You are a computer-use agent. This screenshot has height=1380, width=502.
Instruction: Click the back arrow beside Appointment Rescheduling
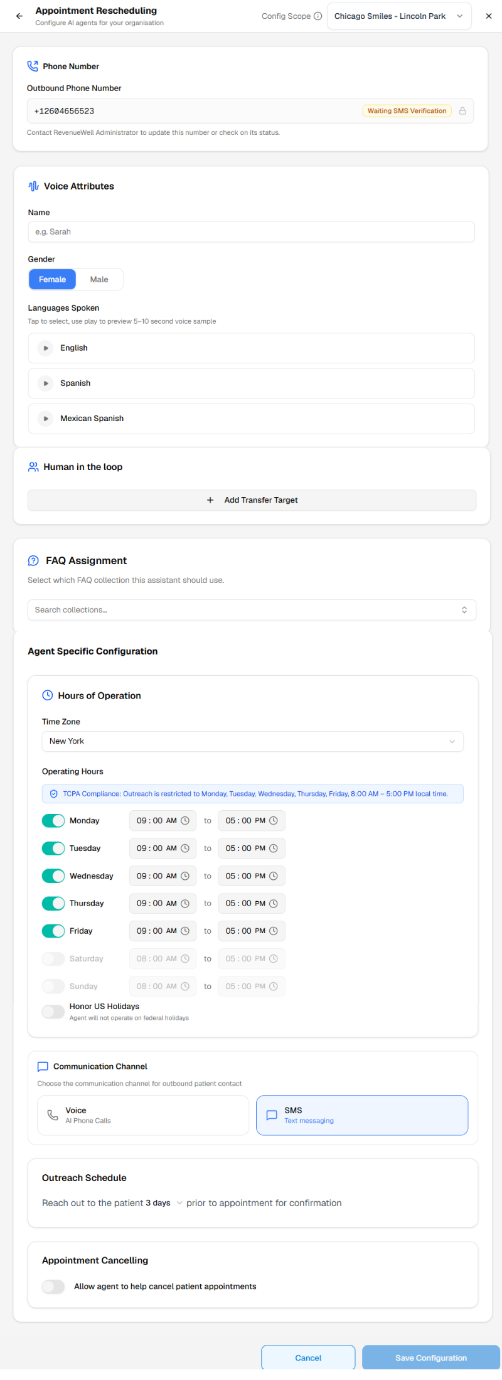point(19,16)
